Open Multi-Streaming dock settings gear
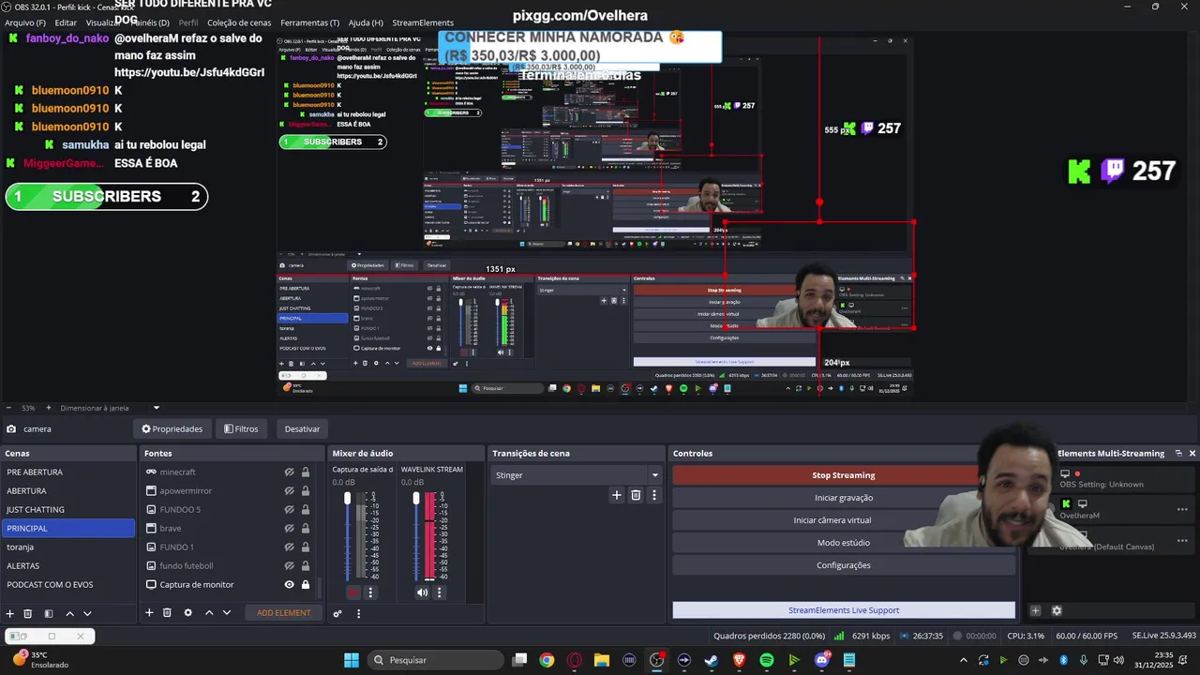The image size is (1200, 675). [x=1057, y=610]
